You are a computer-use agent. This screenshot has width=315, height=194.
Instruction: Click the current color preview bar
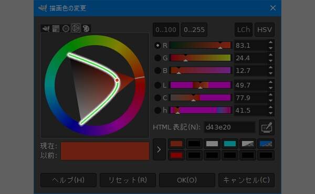coord(105,146)
